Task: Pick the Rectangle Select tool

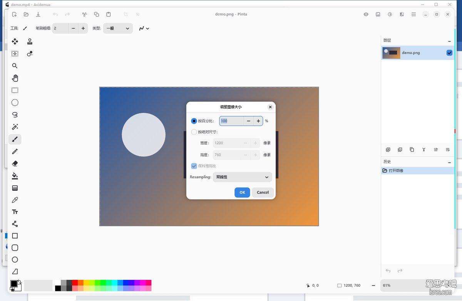Action: point(15,90)
